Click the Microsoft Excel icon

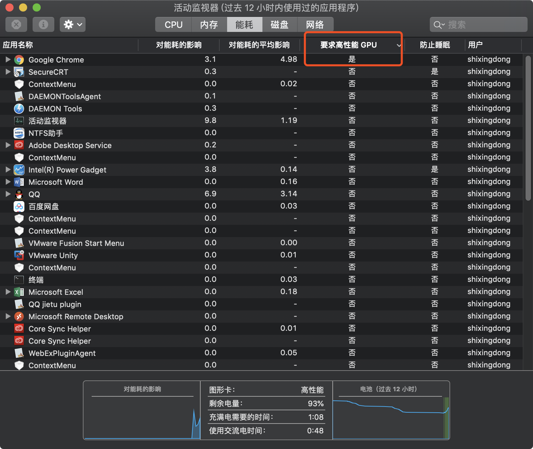point(19,292)
